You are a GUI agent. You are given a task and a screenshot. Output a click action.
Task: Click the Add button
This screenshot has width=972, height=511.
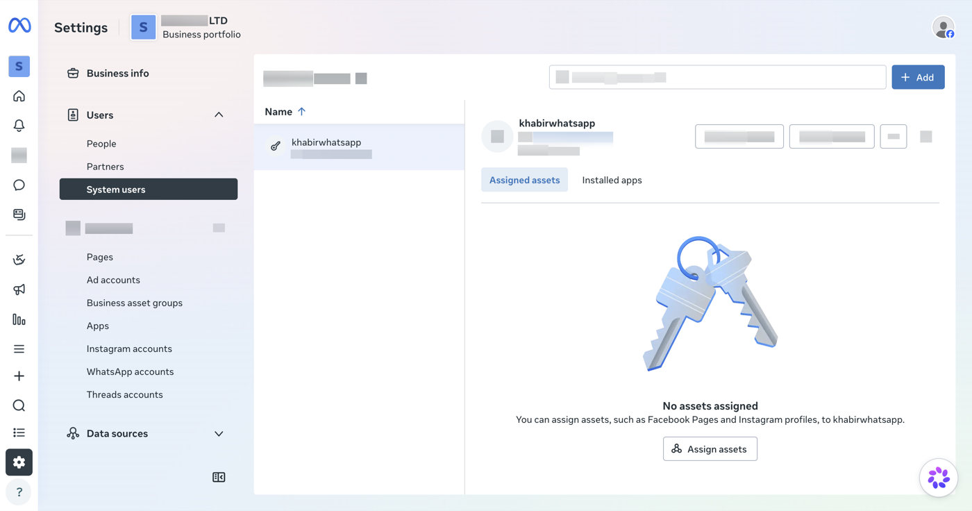click(x=918, y=77)
